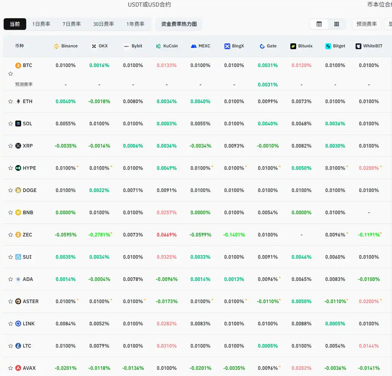Click the BNB coin icon

[x=18, y=213]
